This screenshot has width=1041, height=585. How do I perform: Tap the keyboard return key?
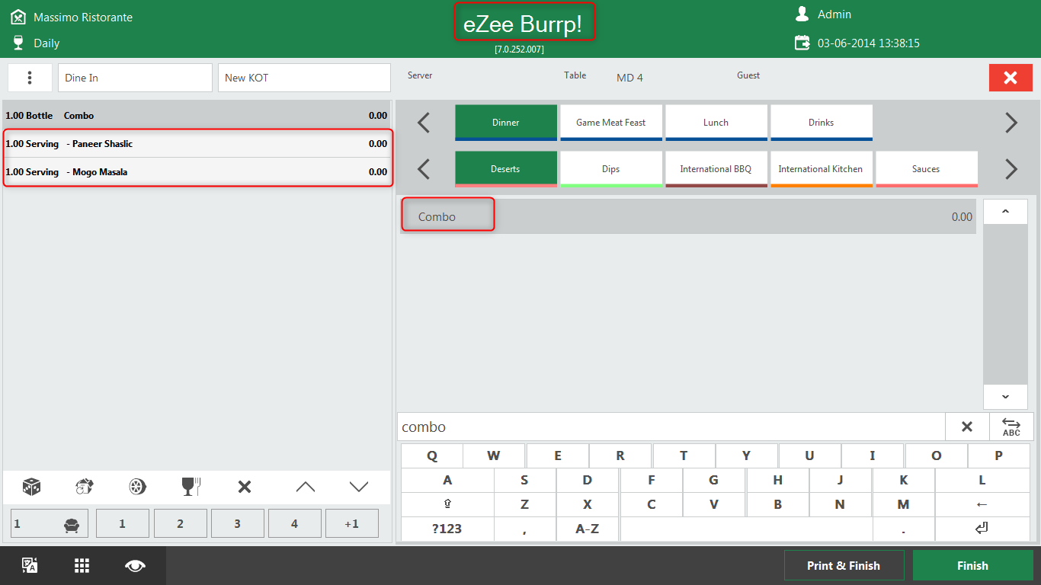pyautogui.click(x=982, y=529)
